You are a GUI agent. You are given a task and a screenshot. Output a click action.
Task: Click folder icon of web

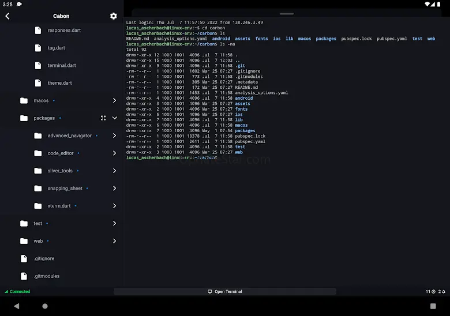pyautogui.click(x=24, y=241)
